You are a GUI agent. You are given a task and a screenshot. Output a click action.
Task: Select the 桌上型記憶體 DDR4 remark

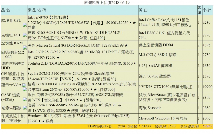156,45
